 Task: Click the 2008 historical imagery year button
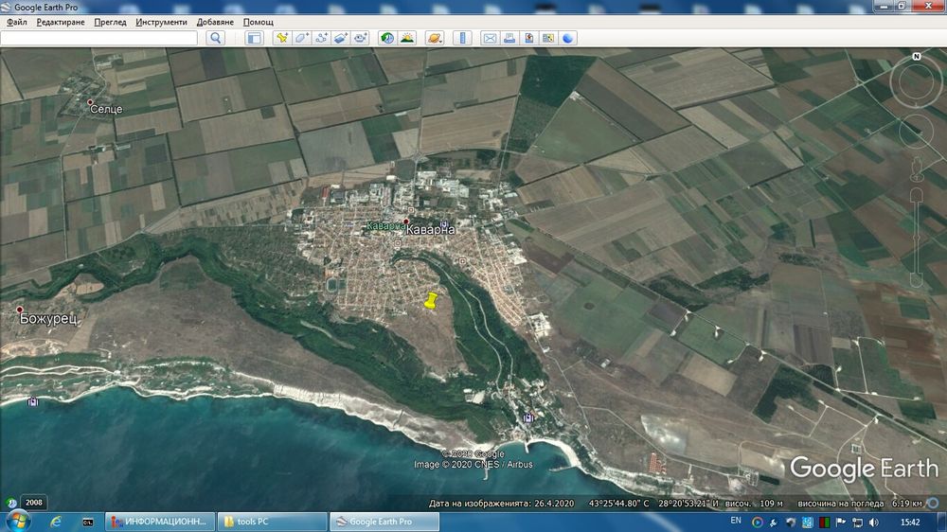click(x=34, y=503)
